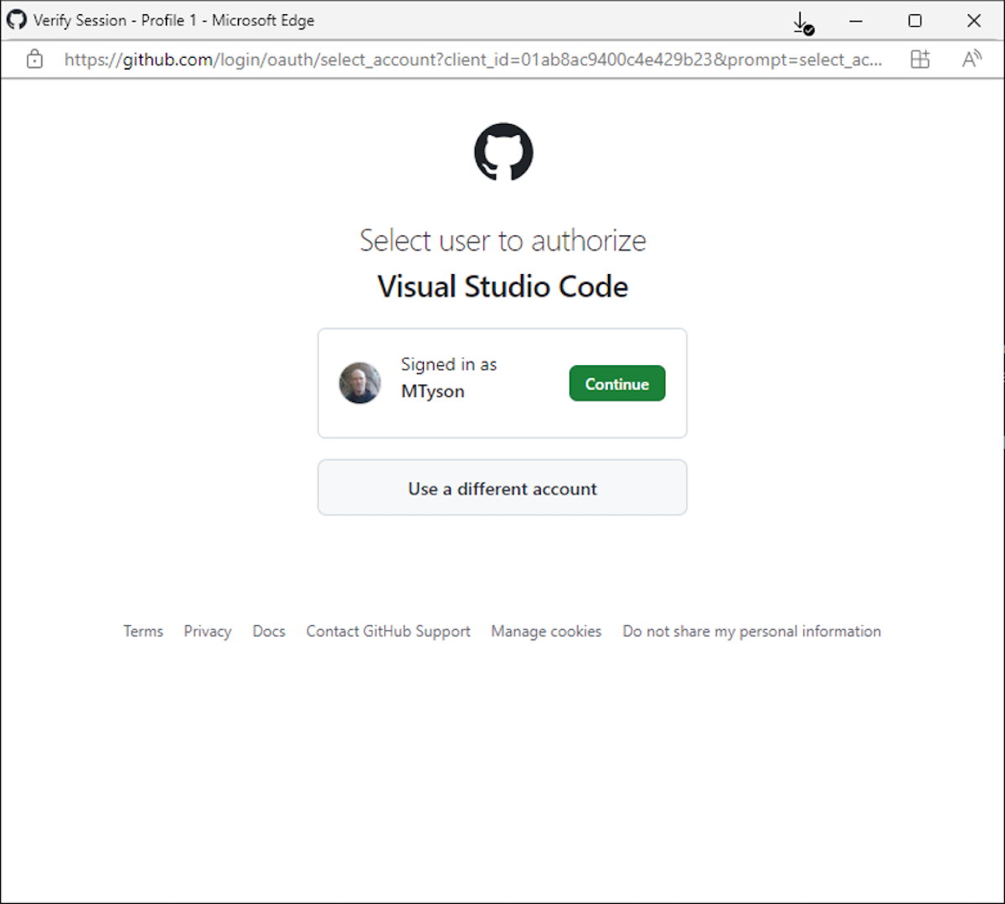Click the MTyson username text
The image size is (1005, 904).
pos(432,391)
